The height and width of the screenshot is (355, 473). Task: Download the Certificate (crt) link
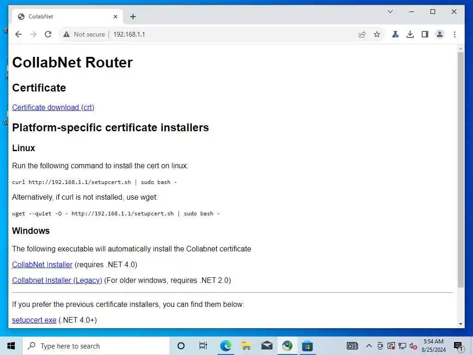[53, 107]
